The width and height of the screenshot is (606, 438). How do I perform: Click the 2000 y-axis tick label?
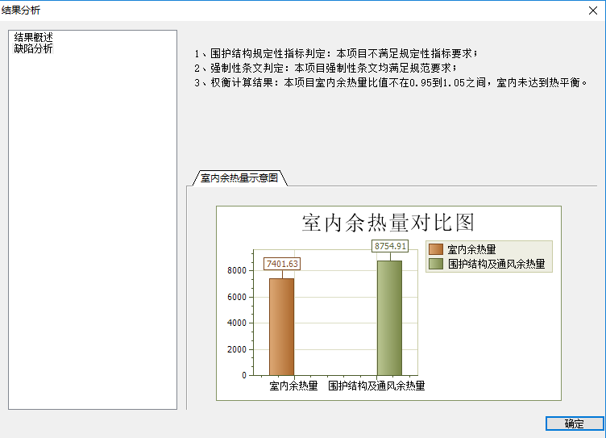[x=237, y=350]
